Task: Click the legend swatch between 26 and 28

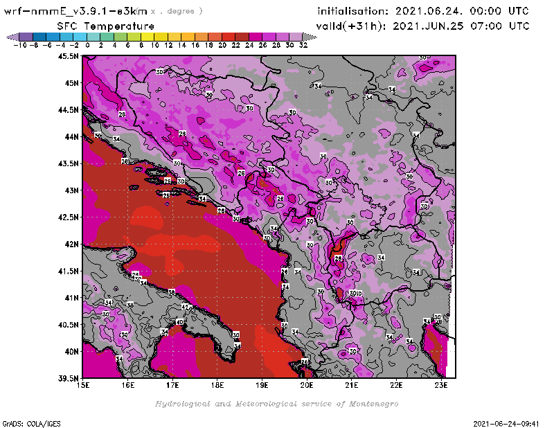Action: (269, 37)
